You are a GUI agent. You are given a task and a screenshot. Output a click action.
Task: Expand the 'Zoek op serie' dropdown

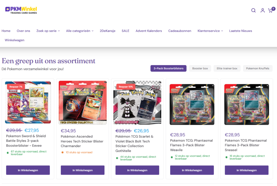pyautogui.click(x=48, y=31)
